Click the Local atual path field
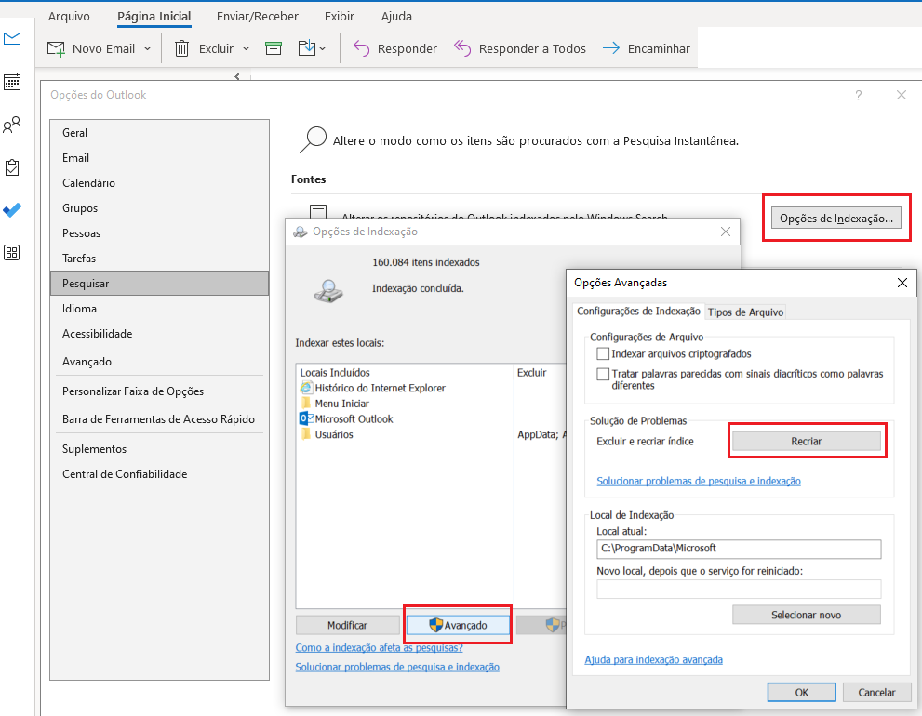The image size is (922, 716). 739,549
